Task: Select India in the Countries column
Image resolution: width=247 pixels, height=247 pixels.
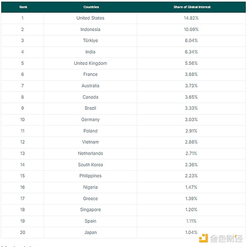Action: pos(91,52)
